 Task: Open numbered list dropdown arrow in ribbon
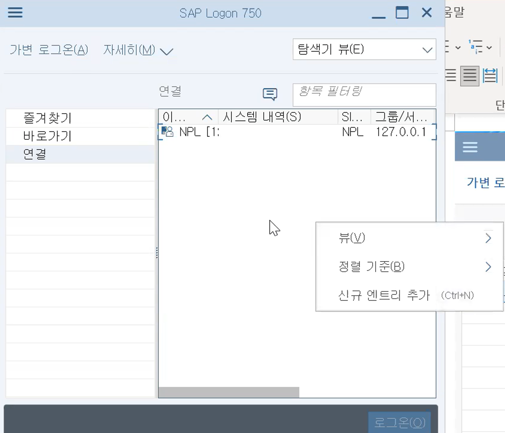click(x=489, y=47)
